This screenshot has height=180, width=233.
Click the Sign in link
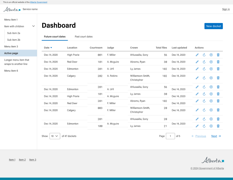226,9
